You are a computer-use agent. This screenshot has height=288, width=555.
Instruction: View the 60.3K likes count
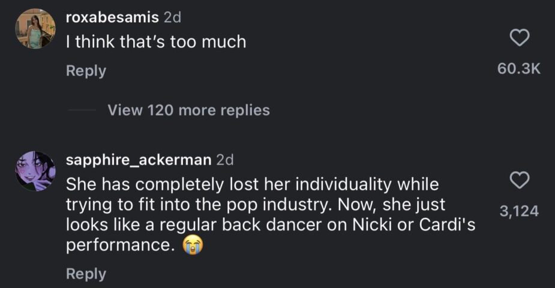[x=519, y=70]
